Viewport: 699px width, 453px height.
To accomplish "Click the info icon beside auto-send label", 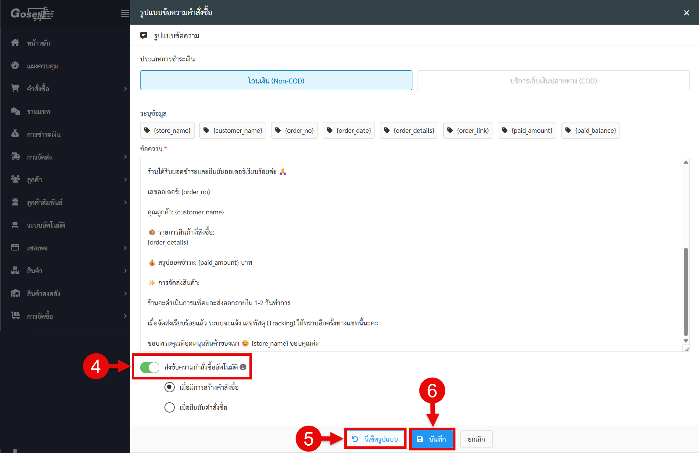I will [x=243, y=367].
